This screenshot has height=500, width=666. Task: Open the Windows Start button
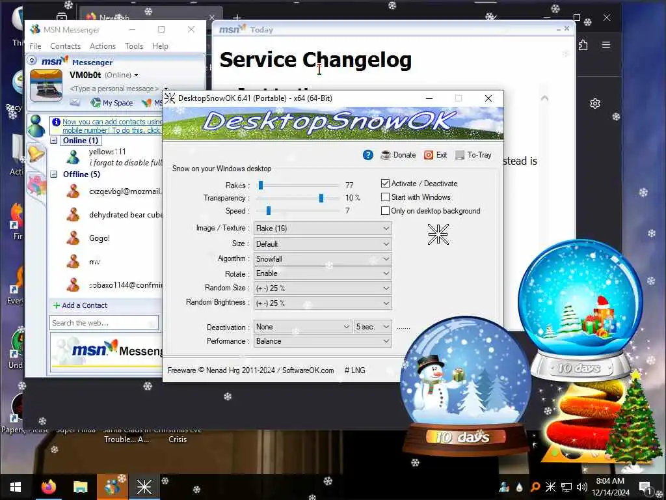coord(16,487)
